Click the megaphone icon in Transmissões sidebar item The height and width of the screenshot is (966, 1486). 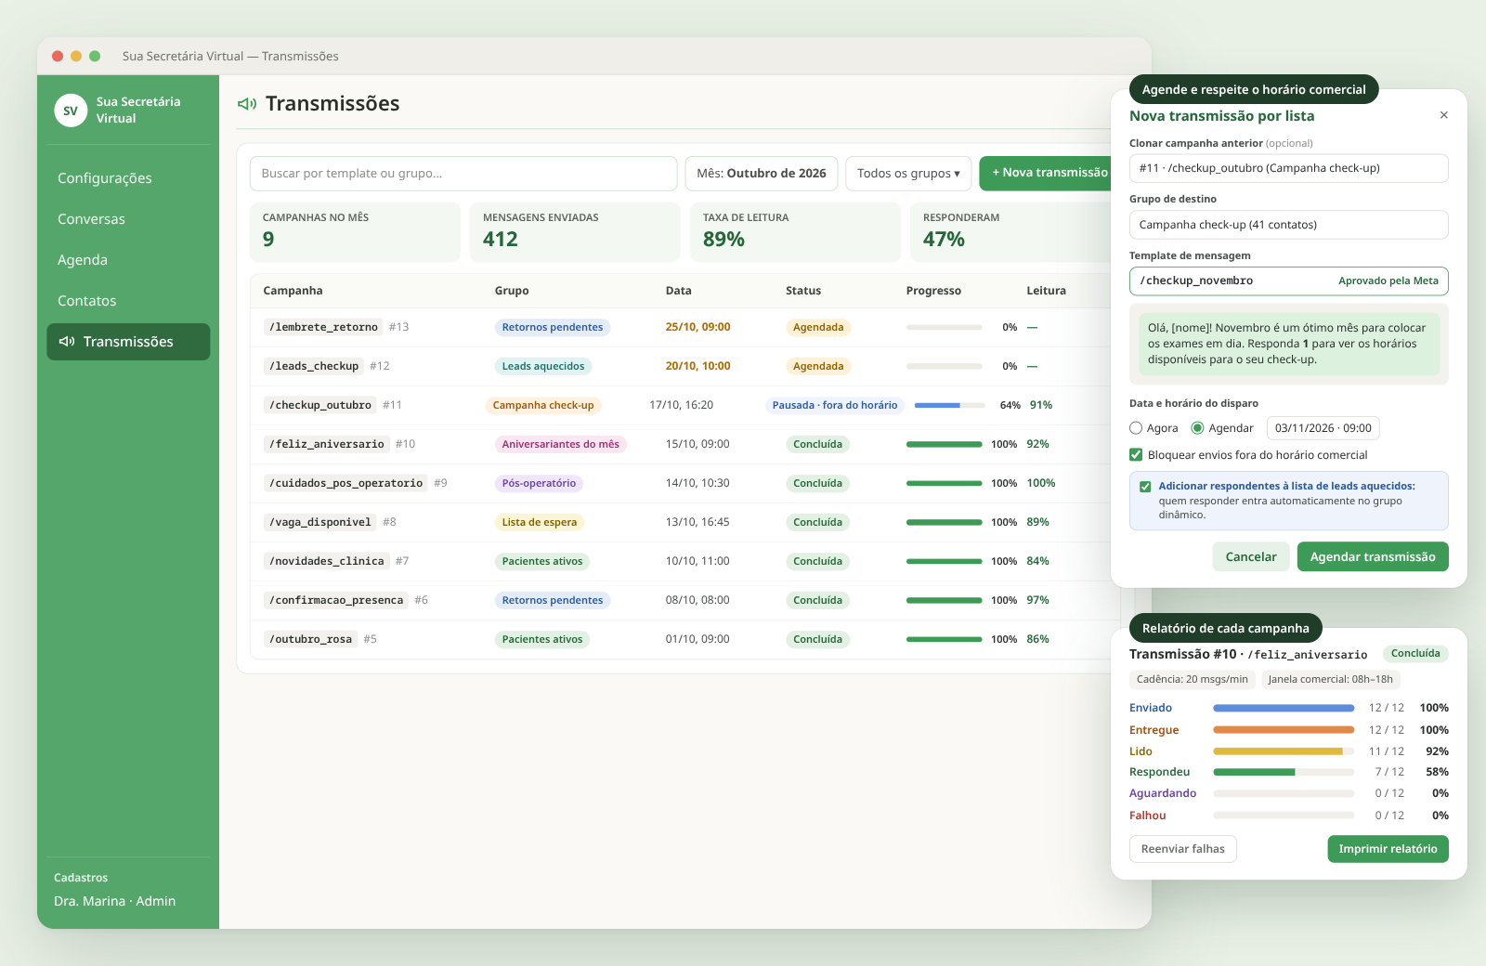(67, 342)
